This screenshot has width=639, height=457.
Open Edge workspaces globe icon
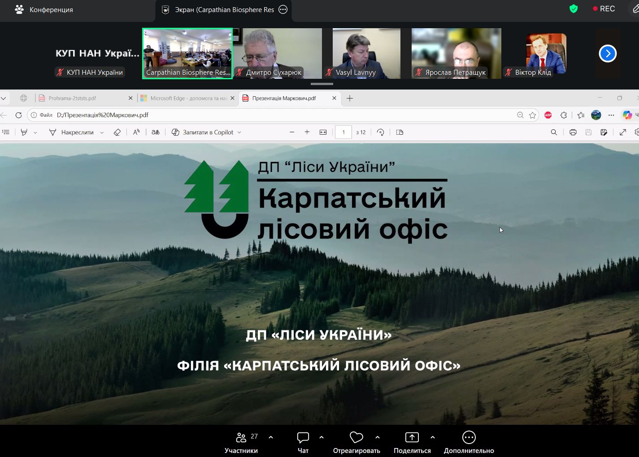(24, 98)
